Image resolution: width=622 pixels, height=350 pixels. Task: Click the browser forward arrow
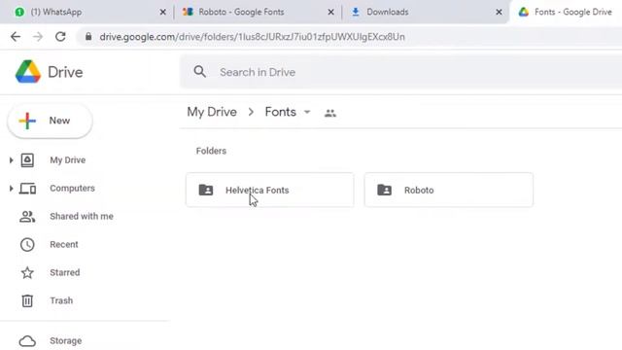pos(38,37)
